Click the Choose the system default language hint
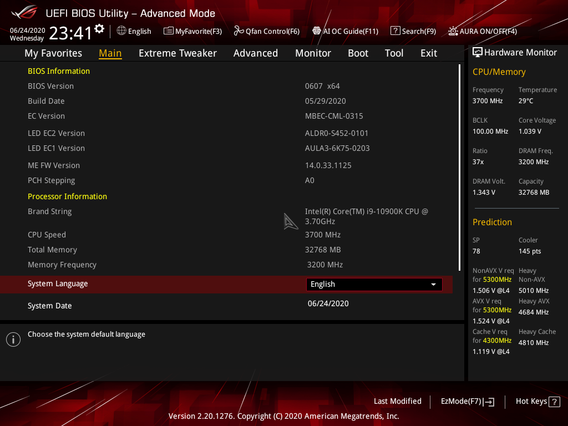Image resolution: width=568 pixels, height=426 pixels. [x=86, y=334]
